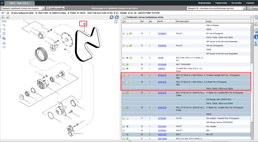Go to previous diagram with left arrow
This screenshot has height=142, width=258.
111,17
